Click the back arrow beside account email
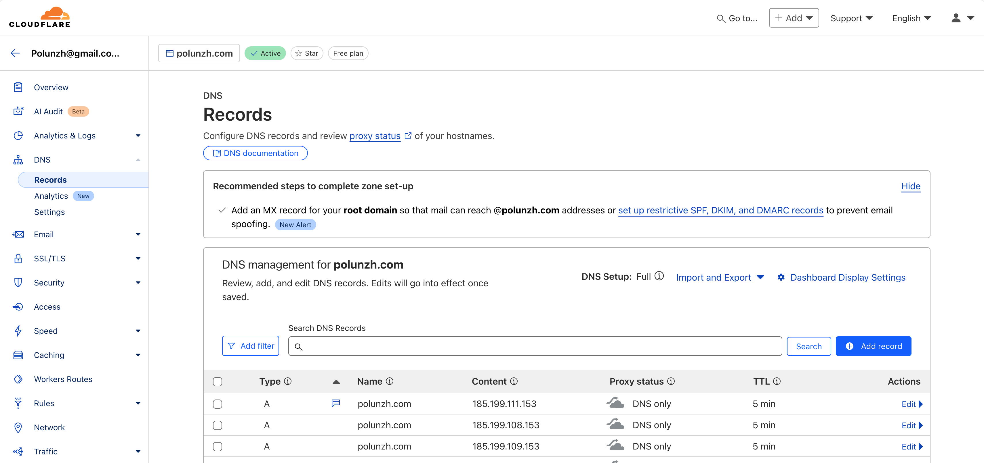The image size is (984, 463). coord(15,53)
